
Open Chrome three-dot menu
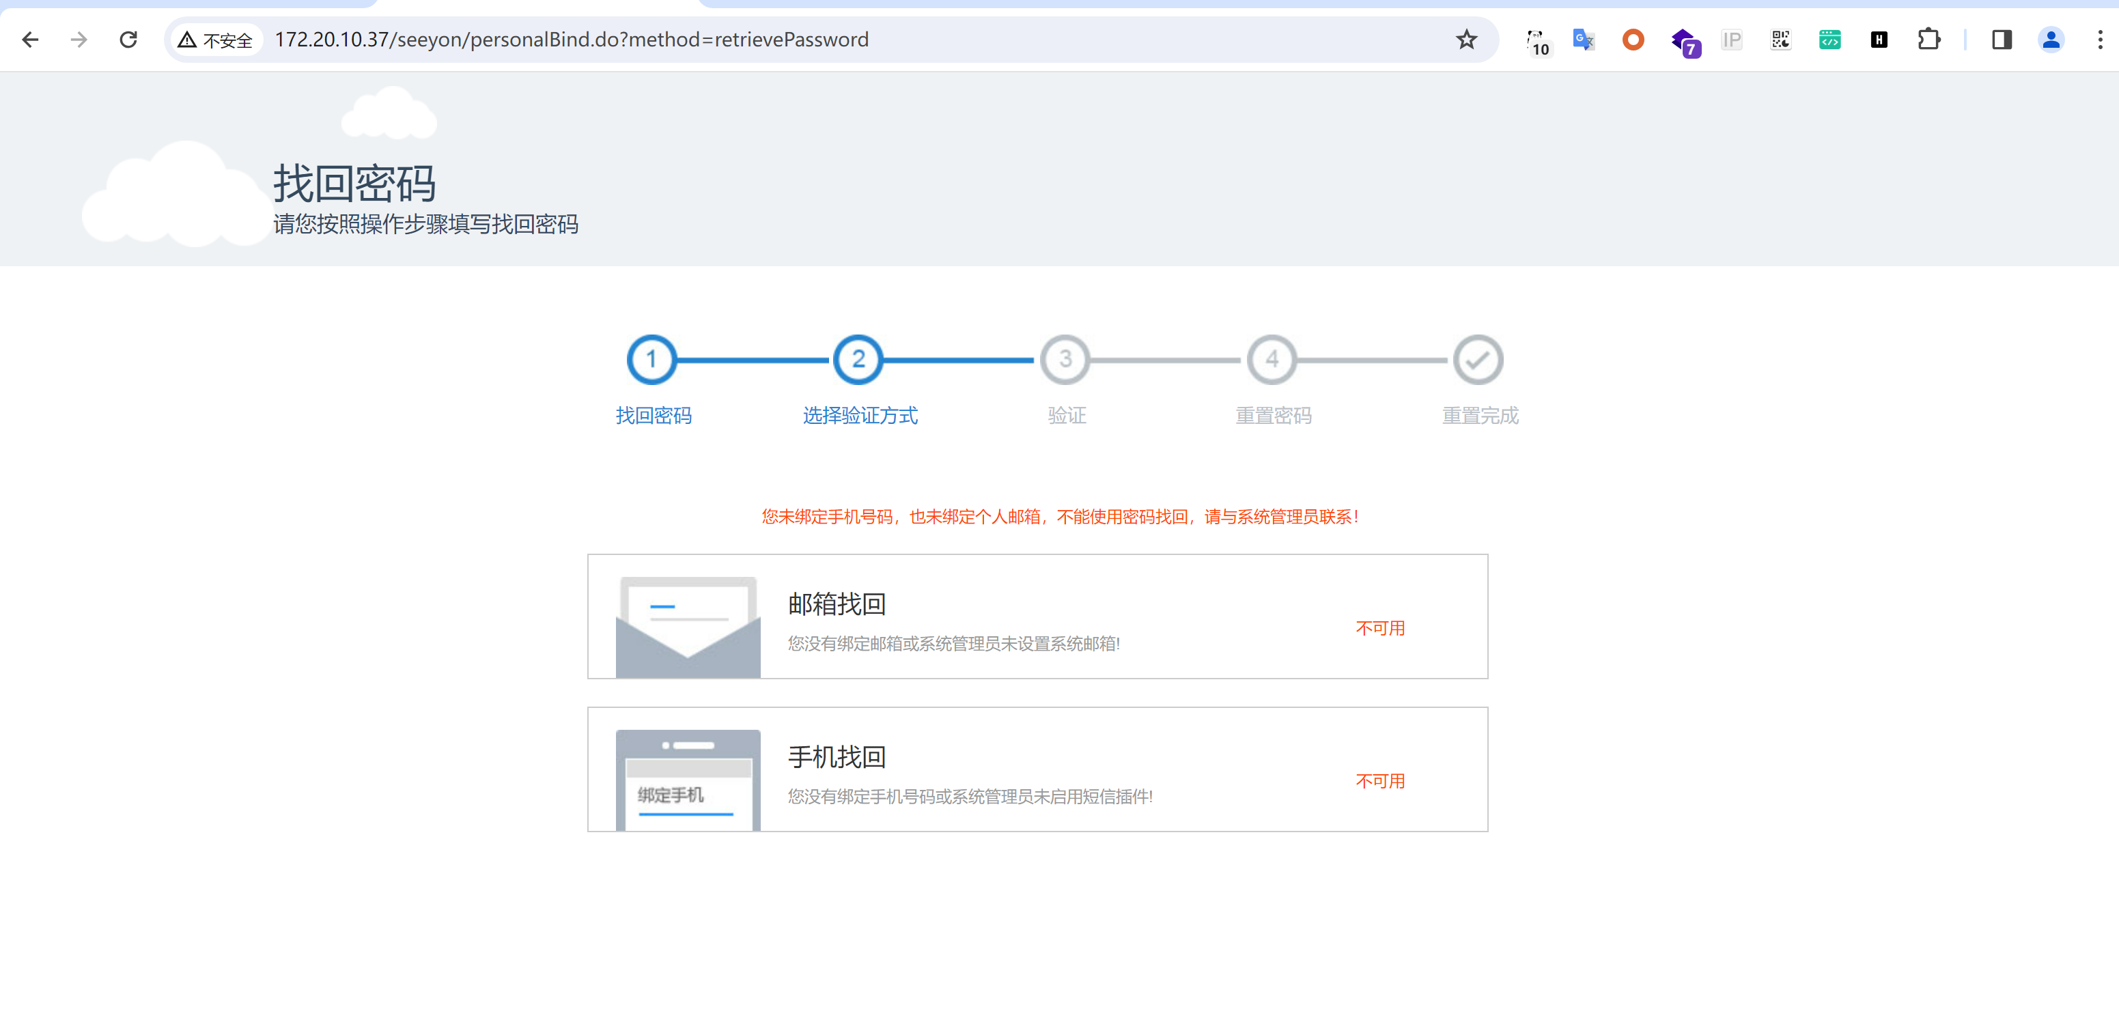pos(2099,40)
